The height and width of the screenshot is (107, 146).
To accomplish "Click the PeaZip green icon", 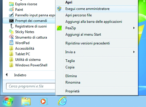I will click(x=59, y=28).
